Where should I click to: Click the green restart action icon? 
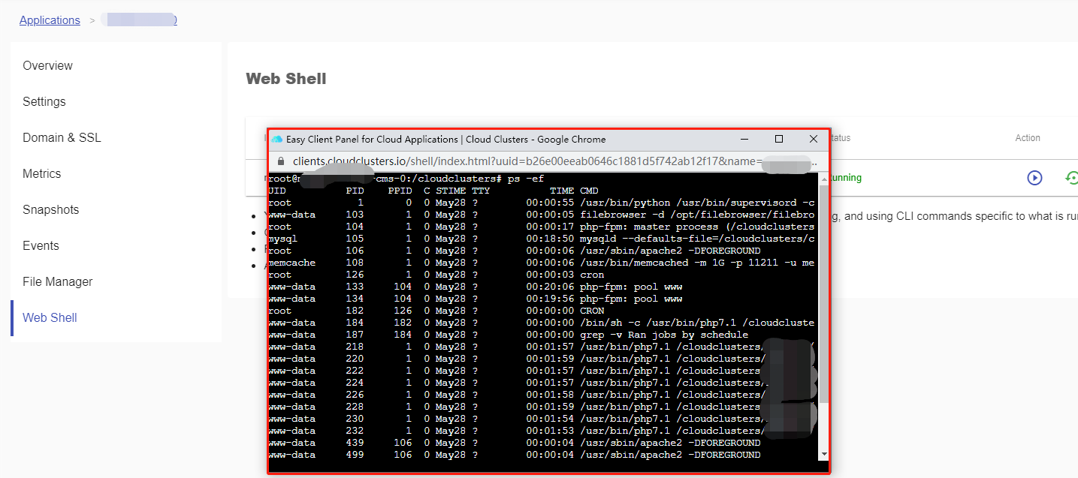1072,178
